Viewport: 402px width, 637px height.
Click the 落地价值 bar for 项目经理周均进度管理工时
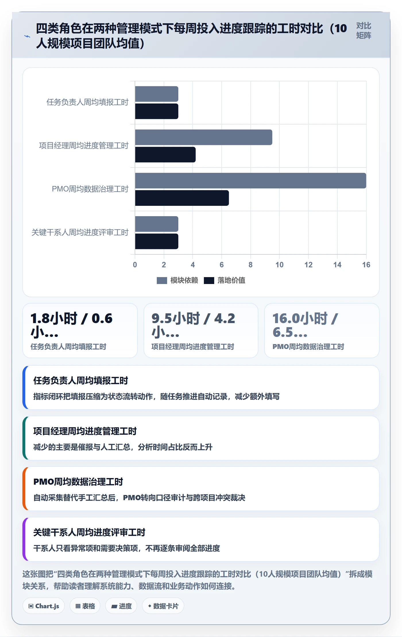pos(165,155)
